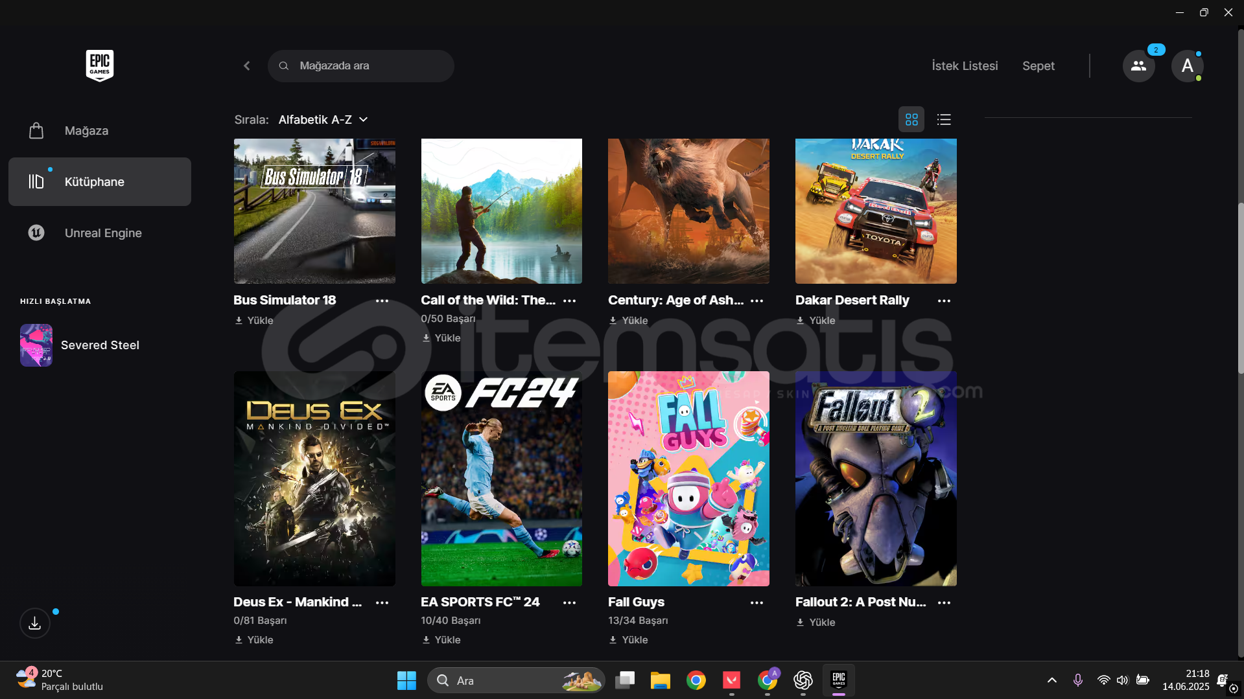Open the İstek Listesi wishlist

coord(965,66)
